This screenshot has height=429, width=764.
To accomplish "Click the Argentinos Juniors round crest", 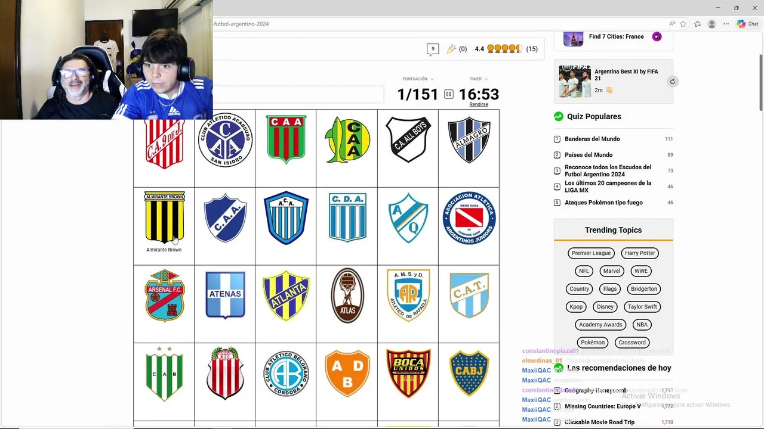I will tap(469, 217).
